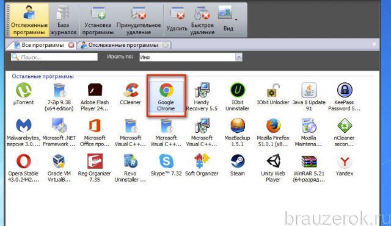Select Java 8 Update 91 icon

click(x=309, y=90)
